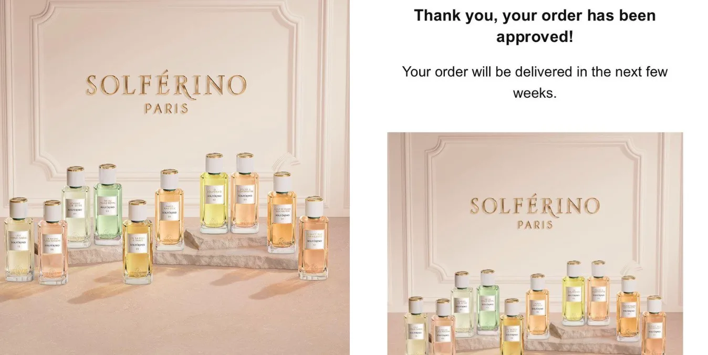708x355 pixels.
Task: Click the word PARIS under the large Solférino logo
Action: point(166,109)
